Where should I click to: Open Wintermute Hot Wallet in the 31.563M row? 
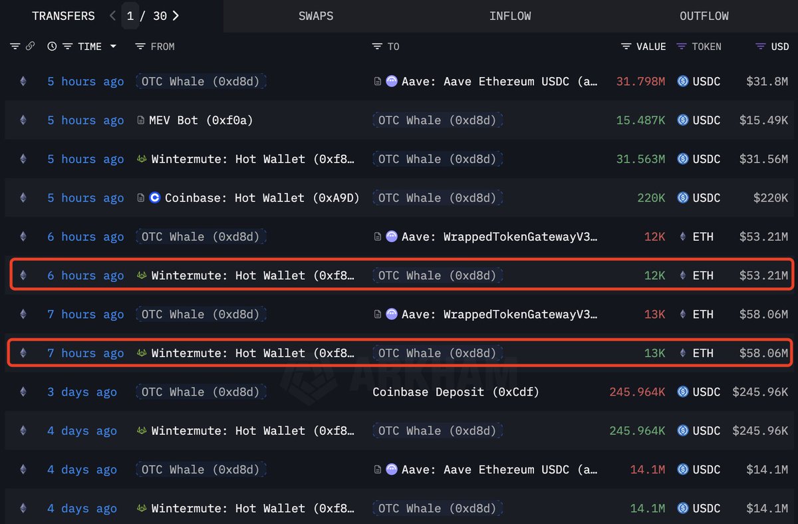pyautogui.click(x=253, y=160)
